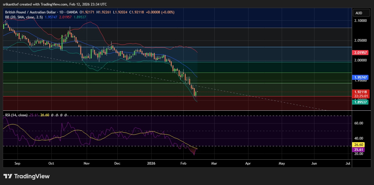Click the Jun time axis label

coord(314,164)
